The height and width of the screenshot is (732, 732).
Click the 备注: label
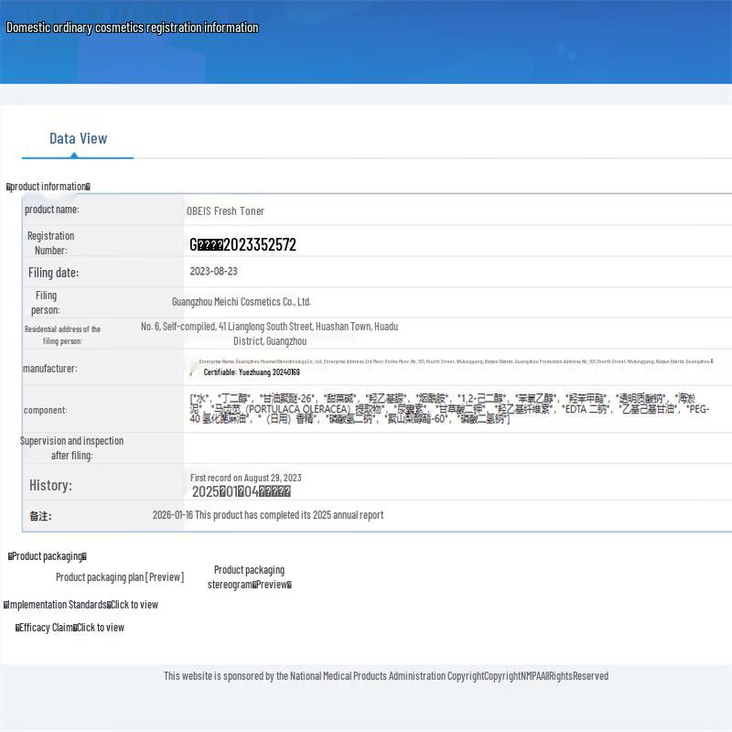click(x=40, y=516)
